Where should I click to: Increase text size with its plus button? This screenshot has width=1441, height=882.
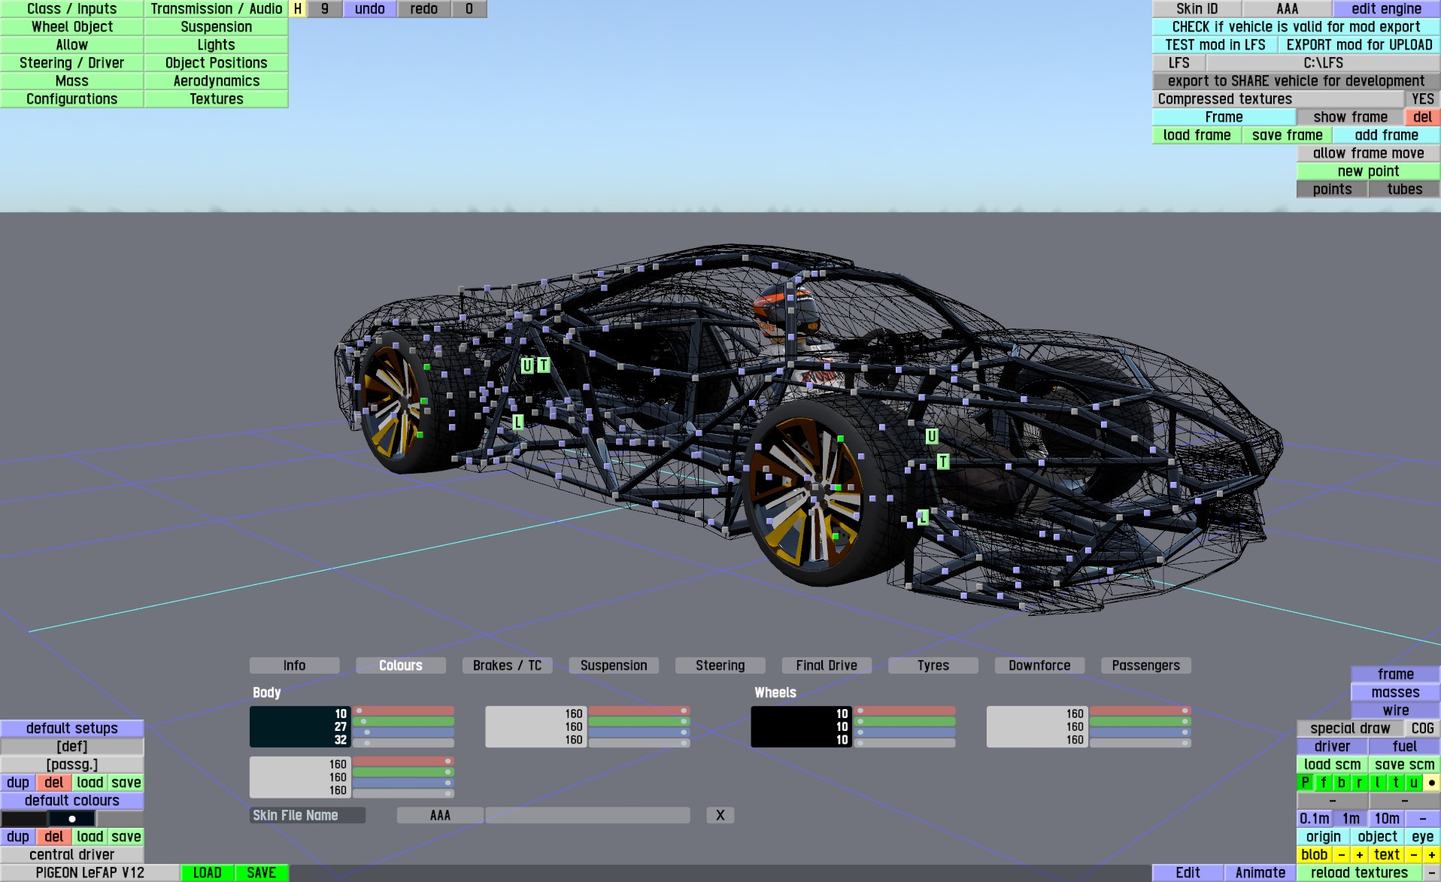tap(1432, 855)
